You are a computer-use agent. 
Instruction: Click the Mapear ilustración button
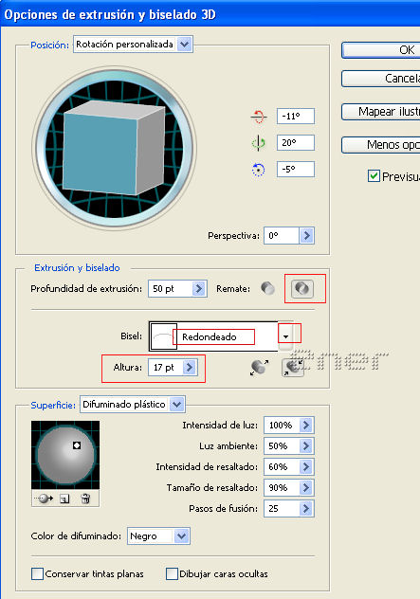(380, 112)
